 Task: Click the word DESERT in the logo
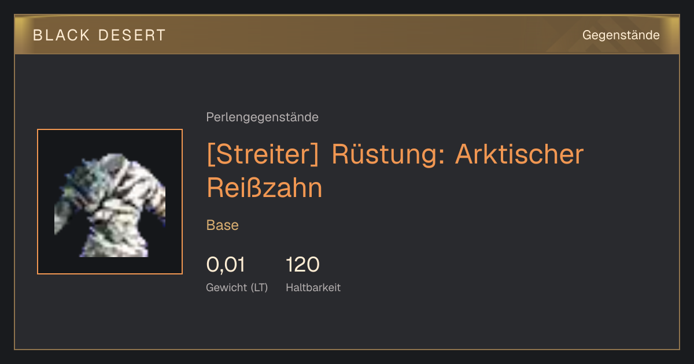pos(132,35)
